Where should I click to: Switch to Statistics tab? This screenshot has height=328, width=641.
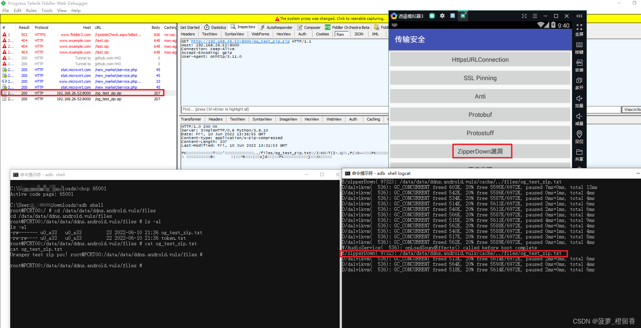click(215, 27)
